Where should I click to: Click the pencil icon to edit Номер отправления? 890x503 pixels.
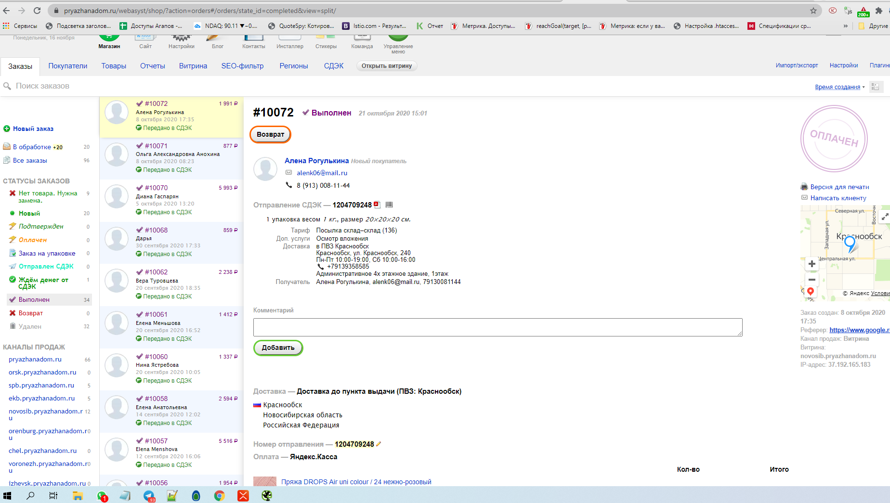coord(379,444)
